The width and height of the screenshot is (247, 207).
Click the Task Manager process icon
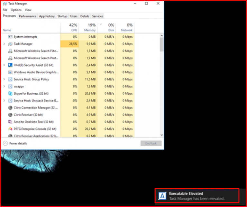[x=10, y=44]
